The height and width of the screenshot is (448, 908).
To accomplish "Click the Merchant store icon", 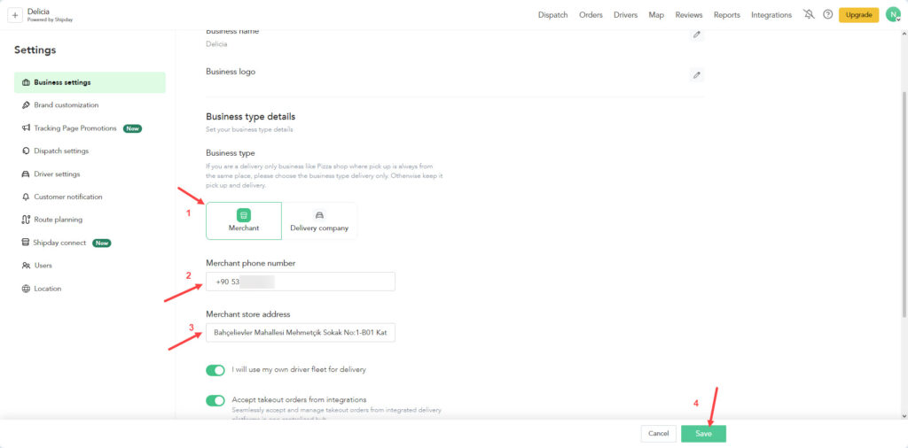I will pos(244,215).
